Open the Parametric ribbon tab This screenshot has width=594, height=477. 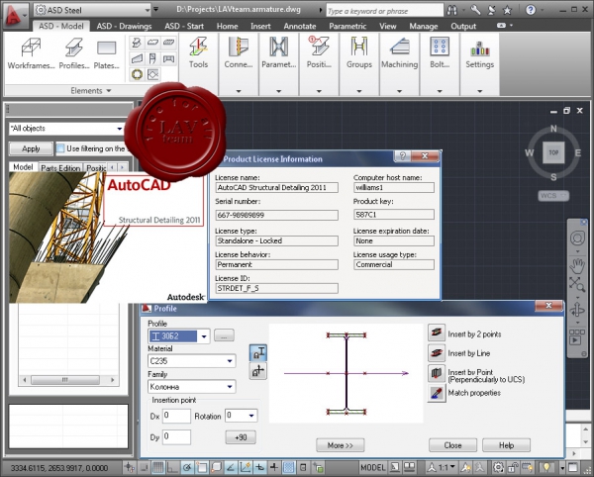click(x=347, y=26)
